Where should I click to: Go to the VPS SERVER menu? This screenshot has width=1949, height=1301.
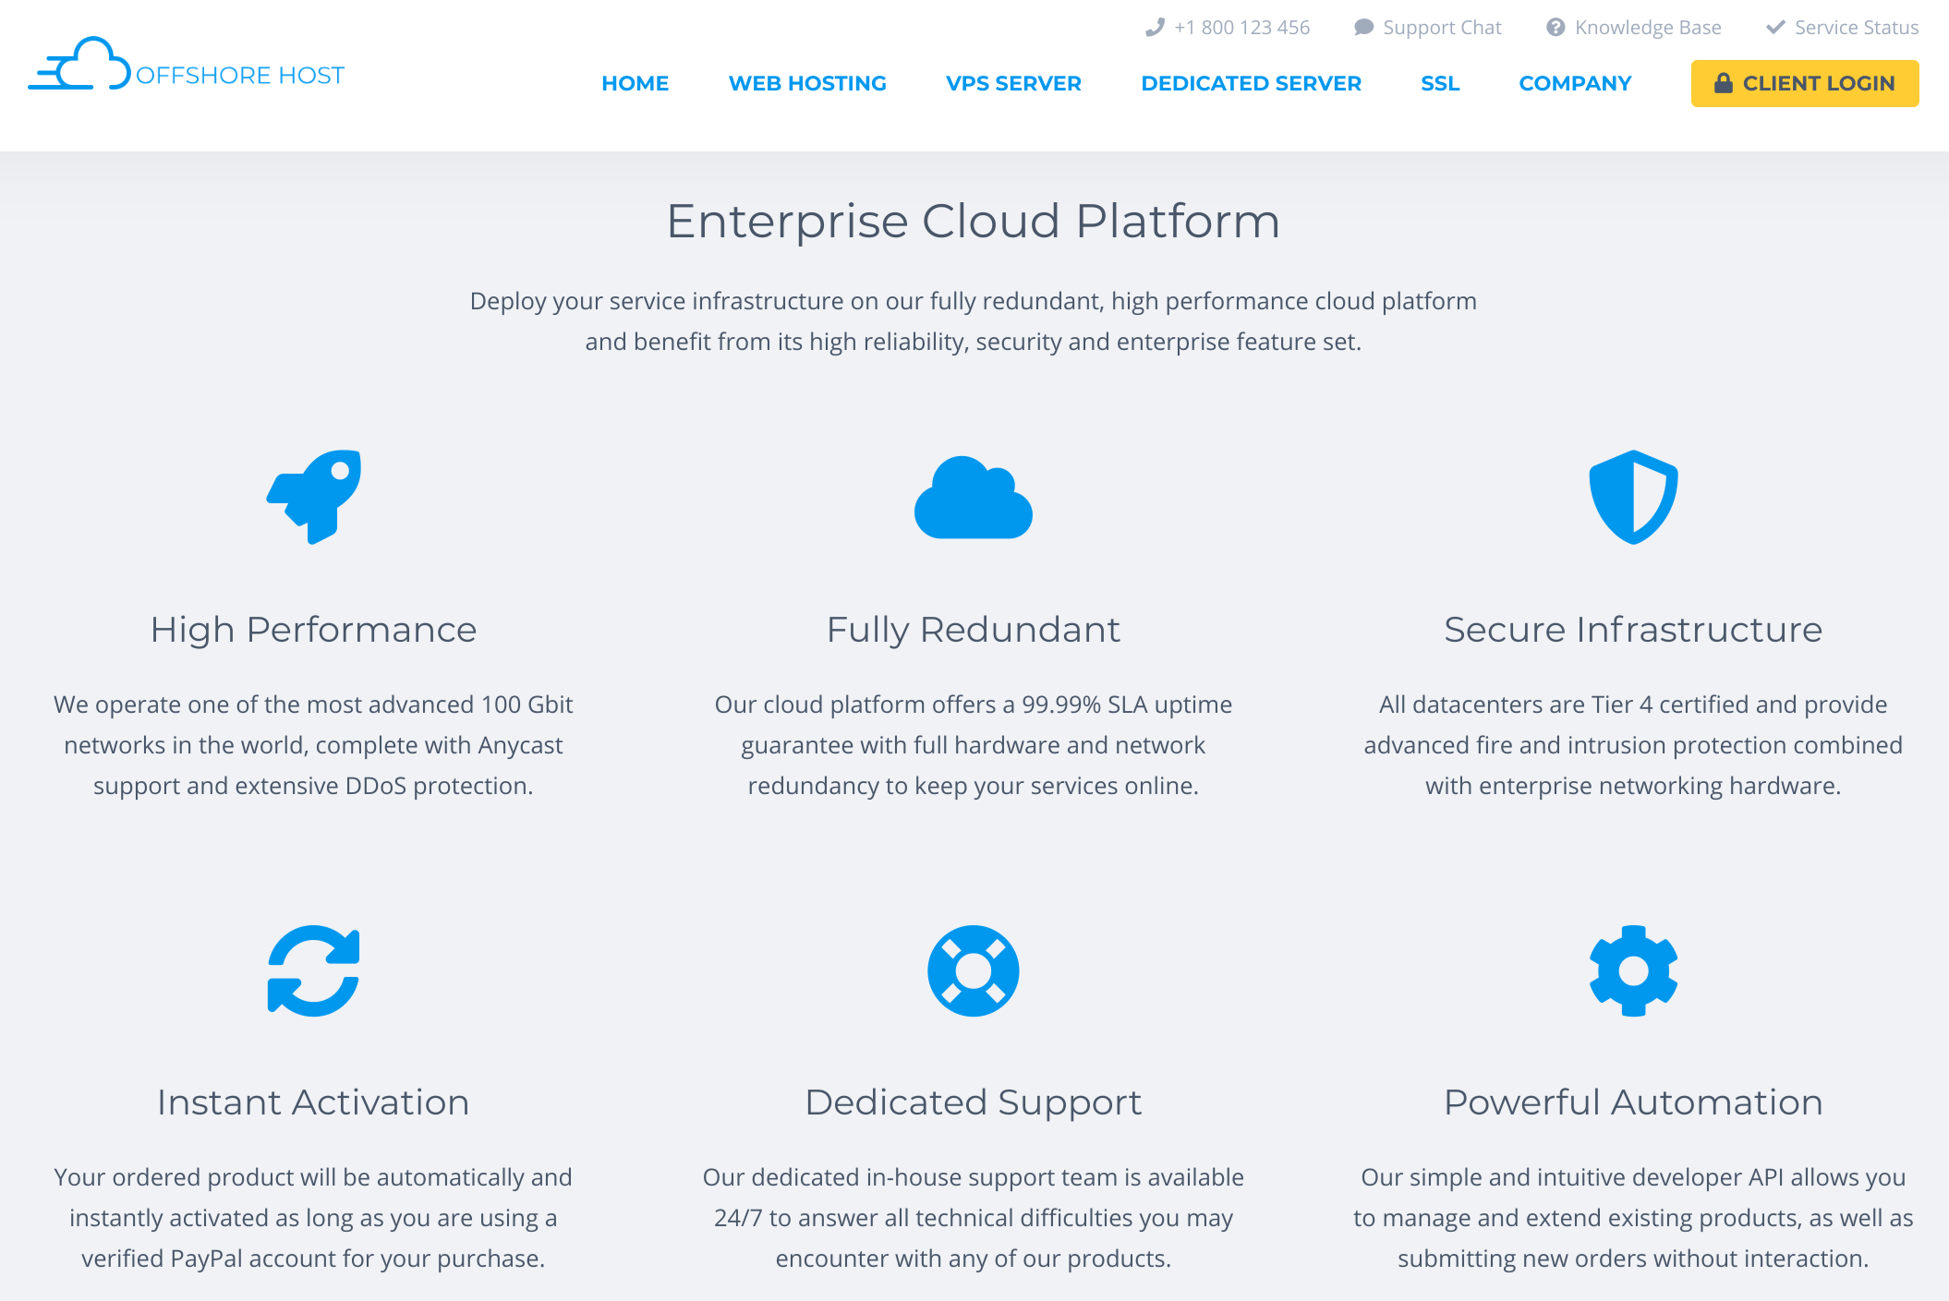point(1013,83)
